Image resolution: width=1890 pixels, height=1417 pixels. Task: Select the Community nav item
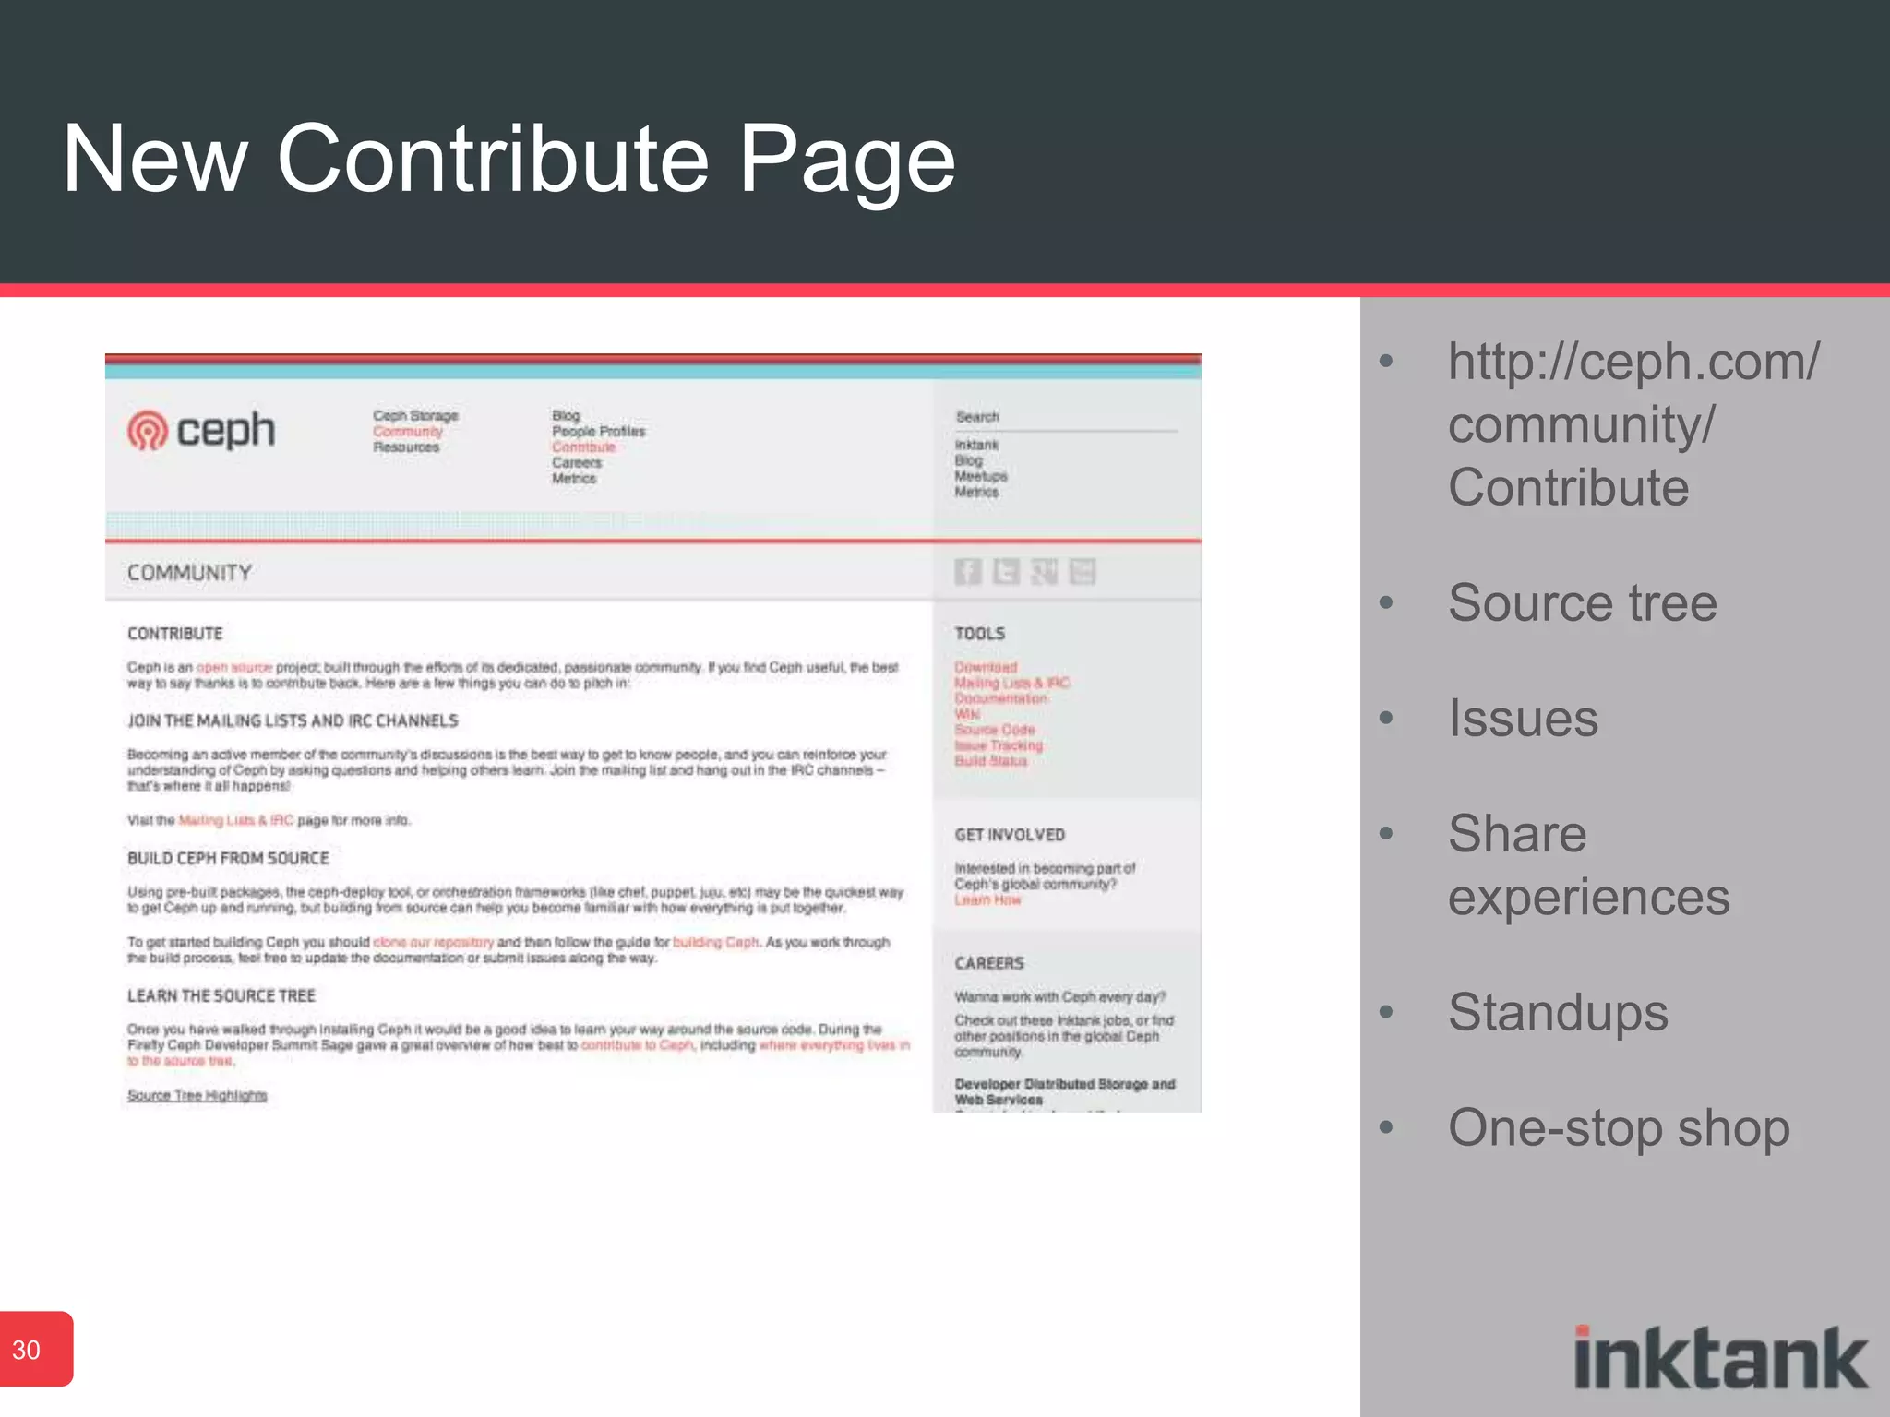point(408,432)
